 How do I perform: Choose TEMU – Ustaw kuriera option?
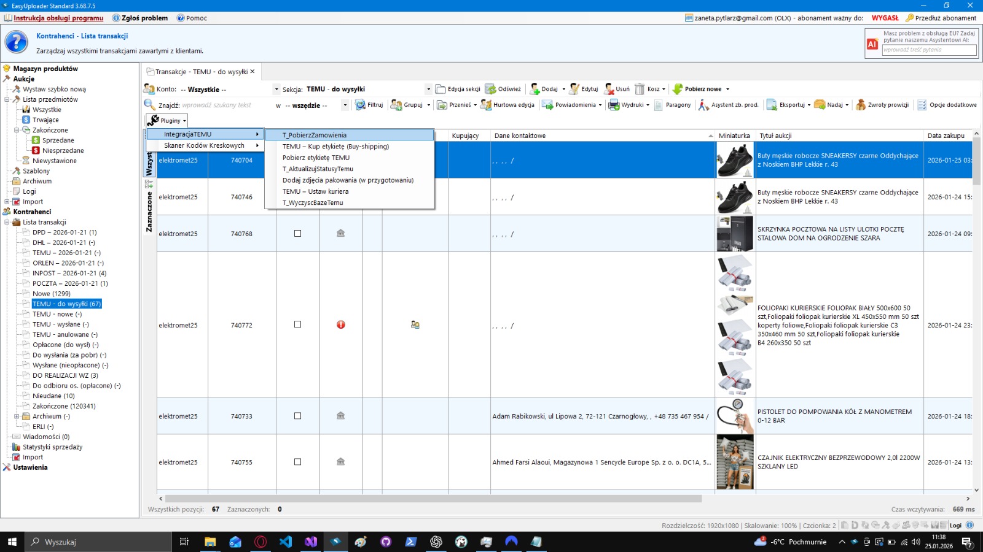(x=350, y=191)
